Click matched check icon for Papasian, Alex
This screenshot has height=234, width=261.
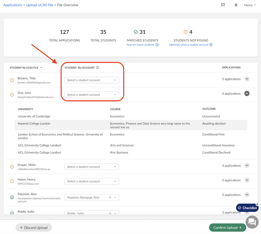coord(12,197)
